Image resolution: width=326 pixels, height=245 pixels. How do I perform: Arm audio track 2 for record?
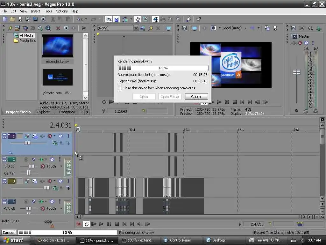pyautogui.click(x=26, y=160)
